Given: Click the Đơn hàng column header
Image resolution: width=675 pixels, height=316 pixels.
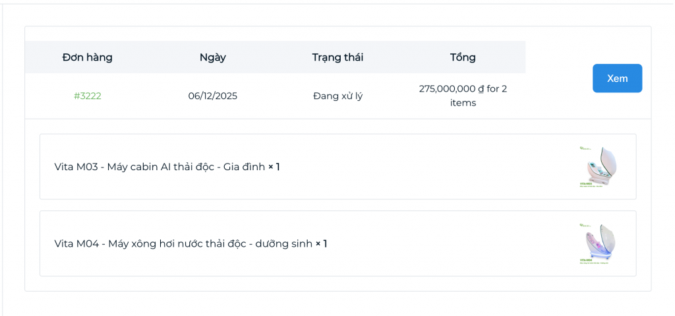Looking at the screenshot, I should [x=87, y=57].
